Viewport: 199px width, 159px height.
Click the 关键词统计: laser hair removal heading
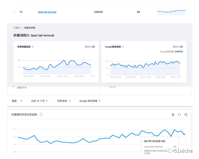click(x=34, y=35)
